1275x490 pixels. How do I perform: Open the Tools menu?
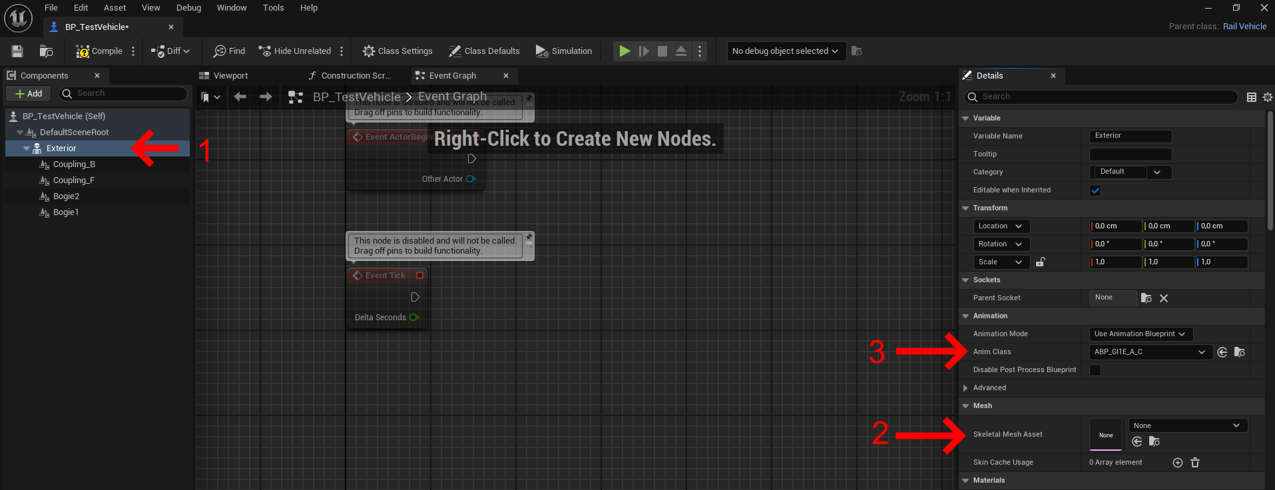pyautogui.click(x=273, y=8)
